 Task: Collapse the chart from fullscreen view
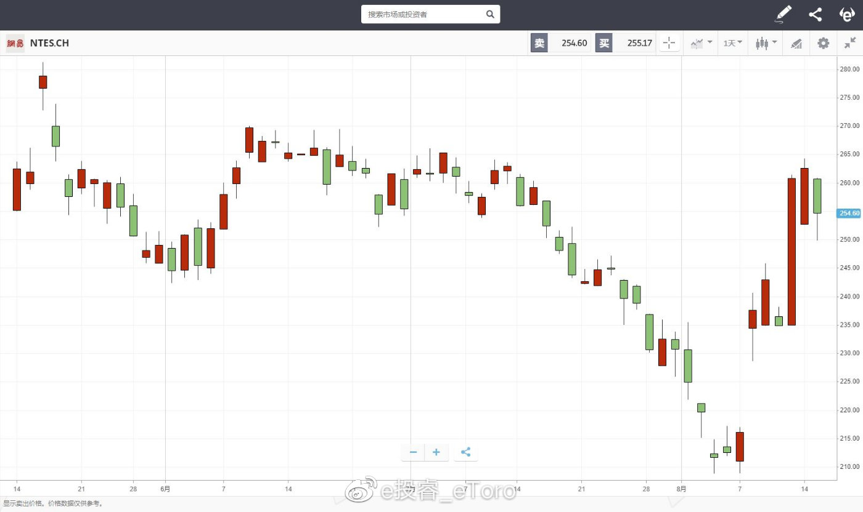pos(850,43)
